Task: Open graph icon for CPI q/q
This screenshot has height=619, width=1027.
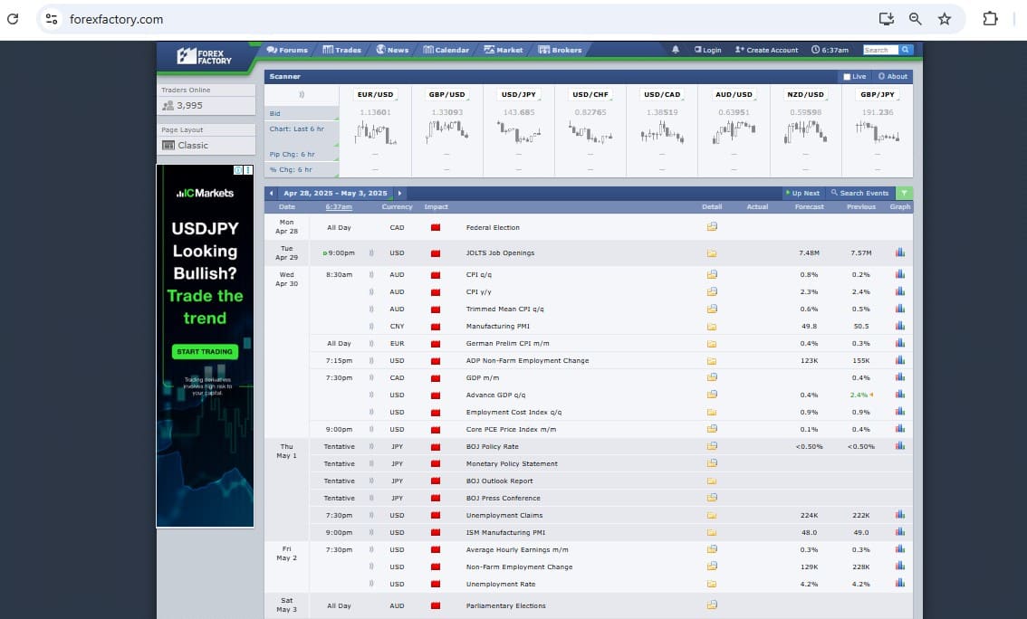Action: coord(900,274)
